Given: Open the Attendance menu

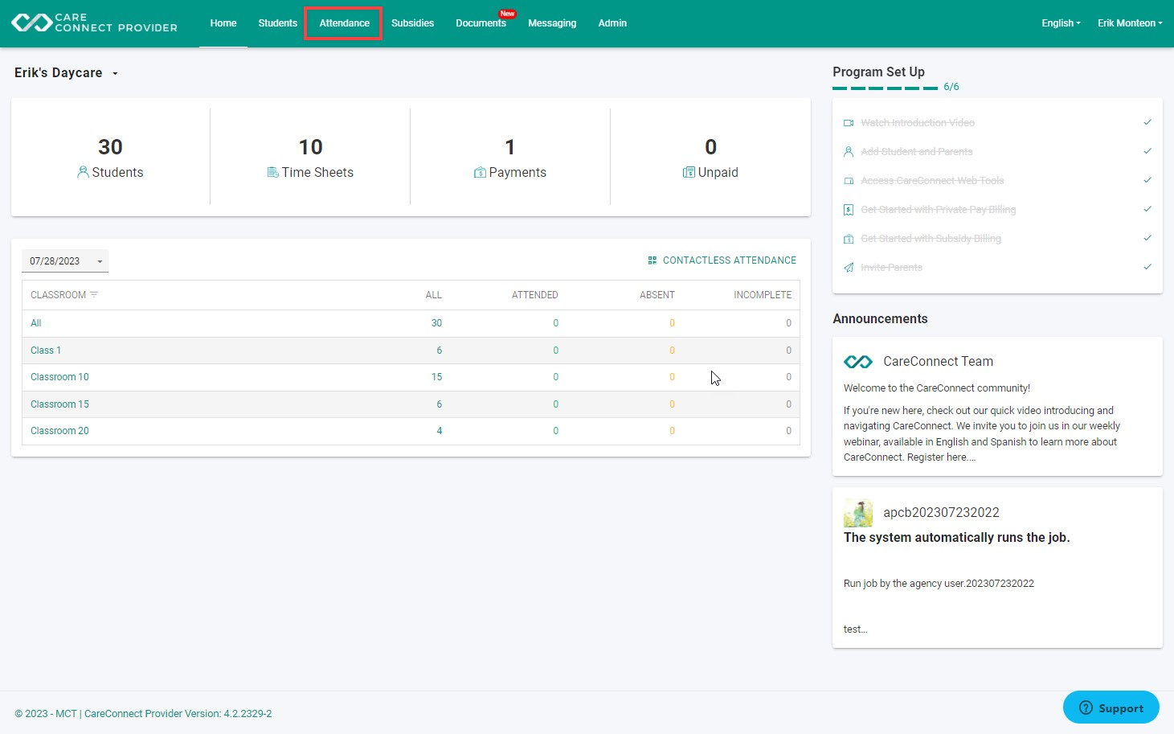Looking at the screenshot, I should (x=344, y=23).
